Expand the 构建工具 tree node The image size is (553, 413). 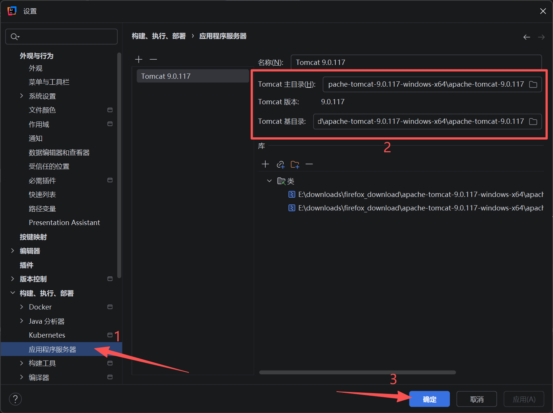(21, 363)
